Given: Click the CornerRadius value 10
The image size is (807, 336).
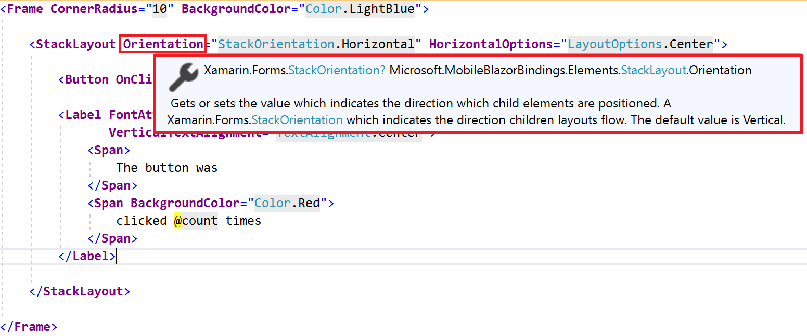Looking at the screenshot, I should tap(160, 9).
